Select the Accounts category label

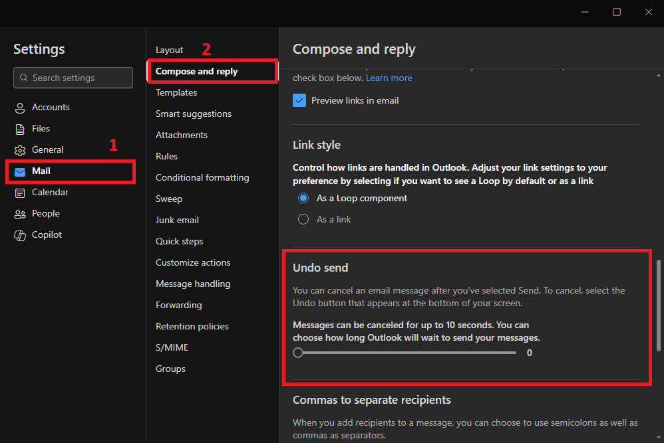tap(51, 108)
